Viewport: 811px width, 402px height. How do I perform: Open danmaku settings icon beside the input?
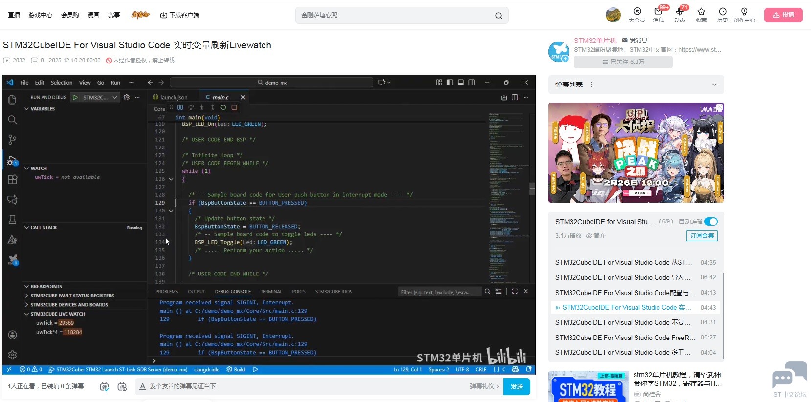click(122, 387)
